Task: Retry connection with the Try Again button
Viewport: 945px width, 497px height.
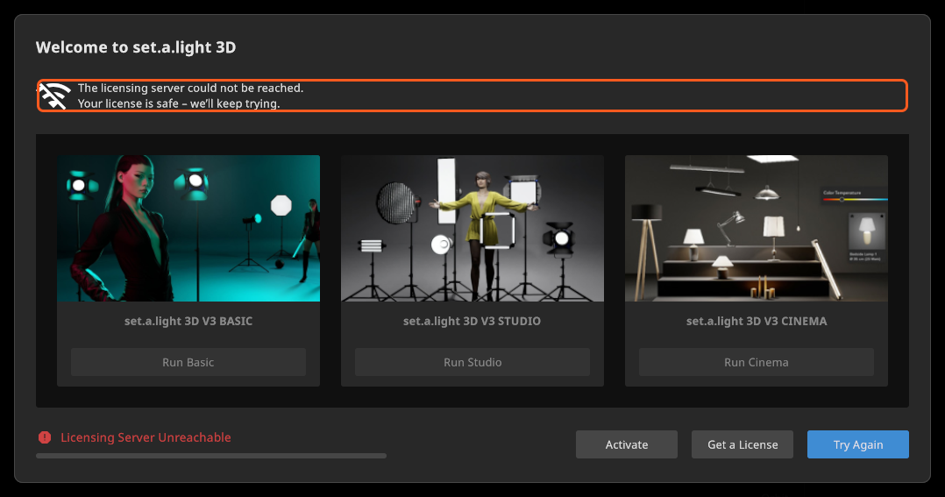Action: 858,444
